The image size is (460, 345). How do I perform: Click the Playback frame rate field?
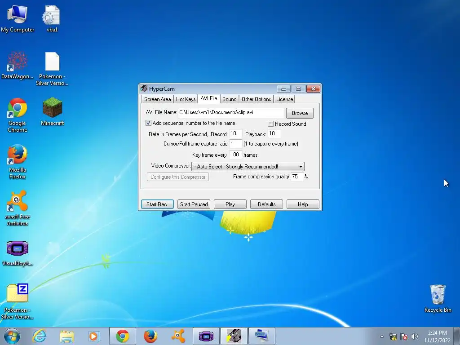point(274,133)
